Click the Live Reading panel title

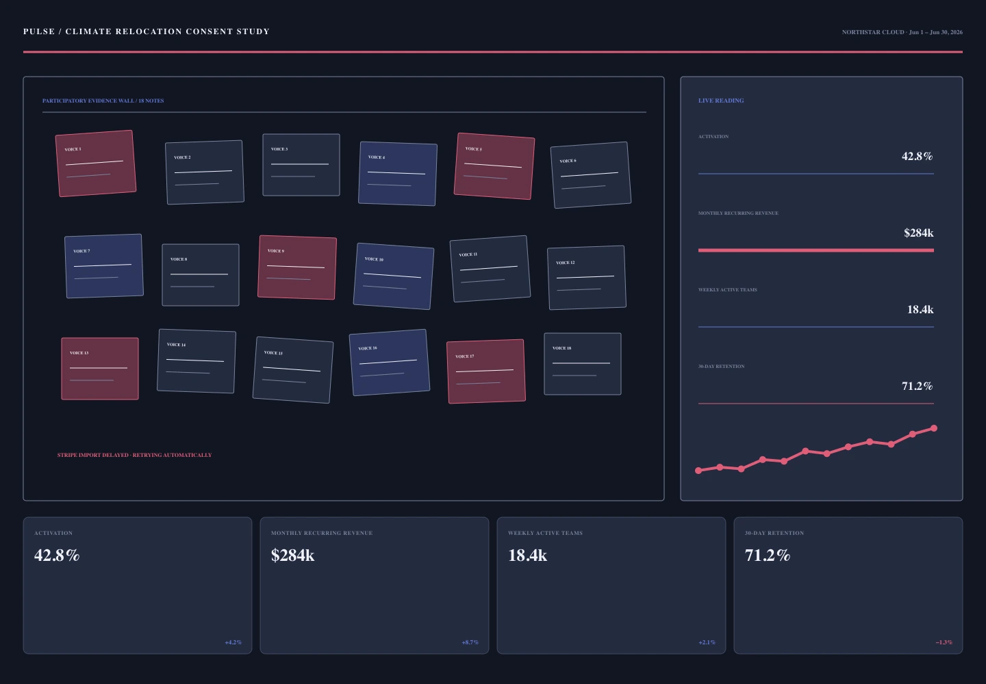click(721, 101)
